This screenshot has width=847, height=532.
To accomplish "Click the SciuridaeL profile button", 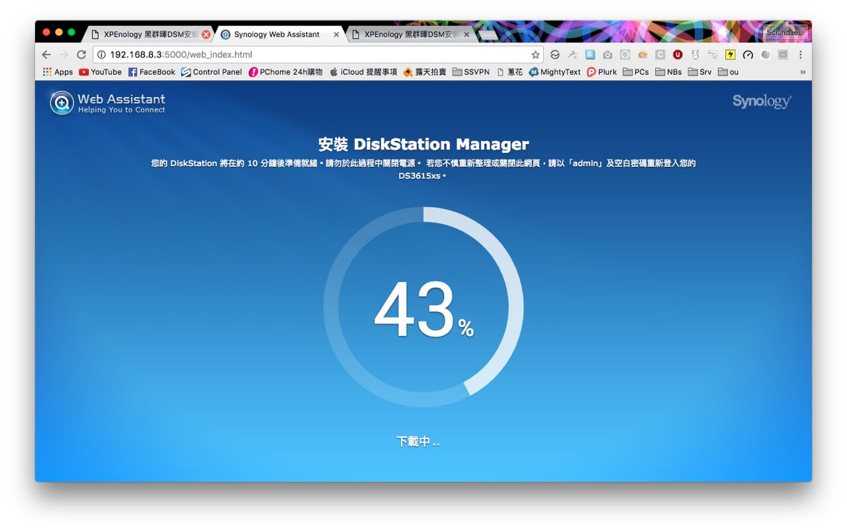I will click(785, 32).
